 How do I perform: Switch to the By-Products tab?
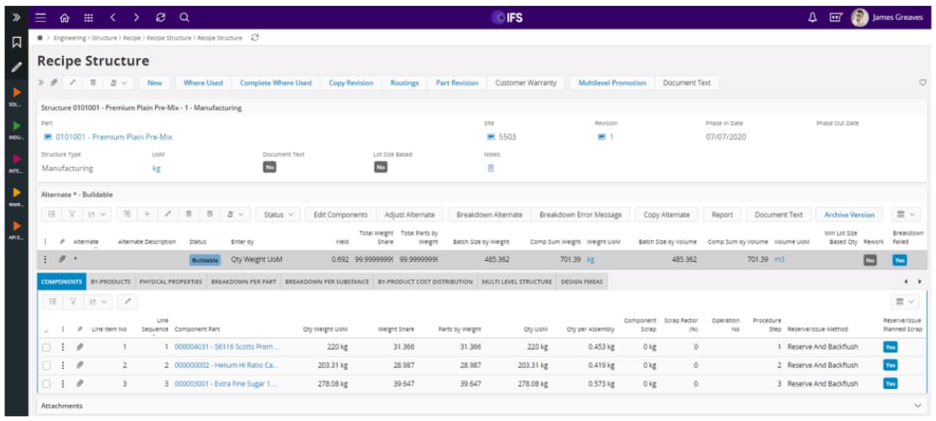[x=111, y=281]
